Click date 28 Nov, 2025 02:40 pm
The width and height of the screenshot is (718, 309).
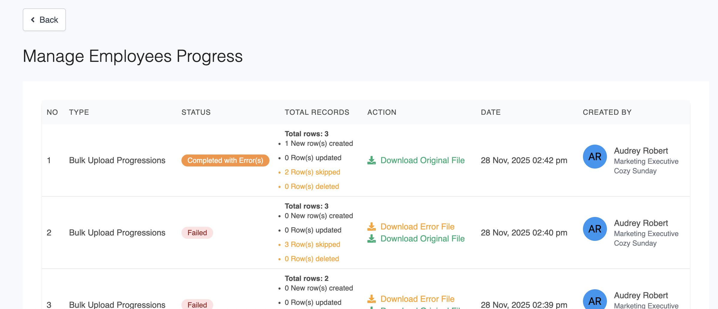pyautogui.click(x=524, y=233)
